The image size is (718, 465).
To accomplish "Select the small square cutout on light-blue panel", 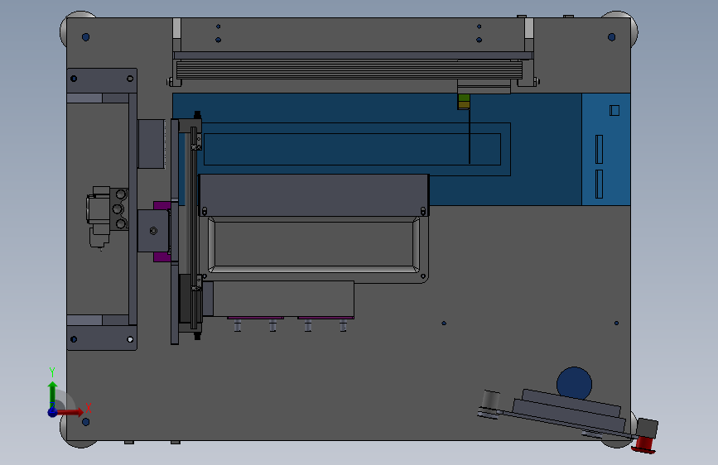I will coord(614,110).
